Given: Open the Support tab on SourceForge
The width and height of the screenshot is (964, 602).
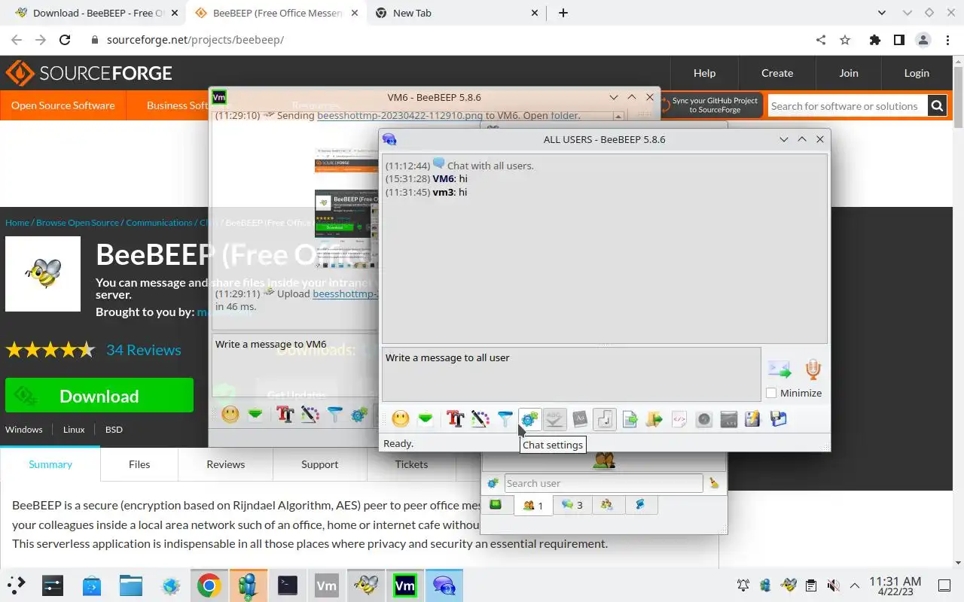Looking at the screenshot, I should [319, 464].
